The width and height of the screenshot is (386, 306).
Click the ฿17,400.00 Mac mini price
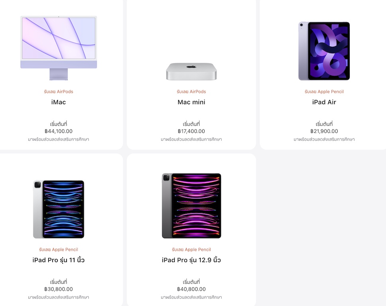click(x=191, y=131)
